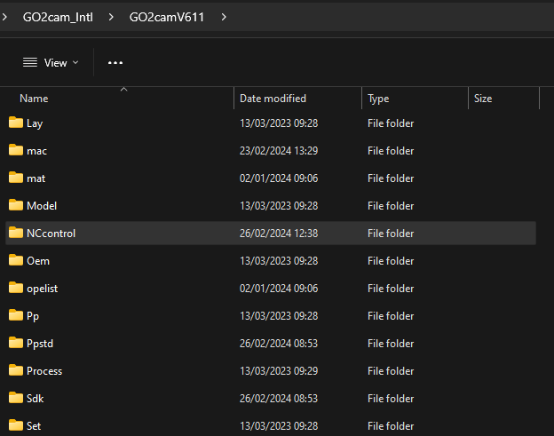554x436 pixels.
Task: Navigate to GO2cam_Intl breadcrumb
Action: (58, 17)
